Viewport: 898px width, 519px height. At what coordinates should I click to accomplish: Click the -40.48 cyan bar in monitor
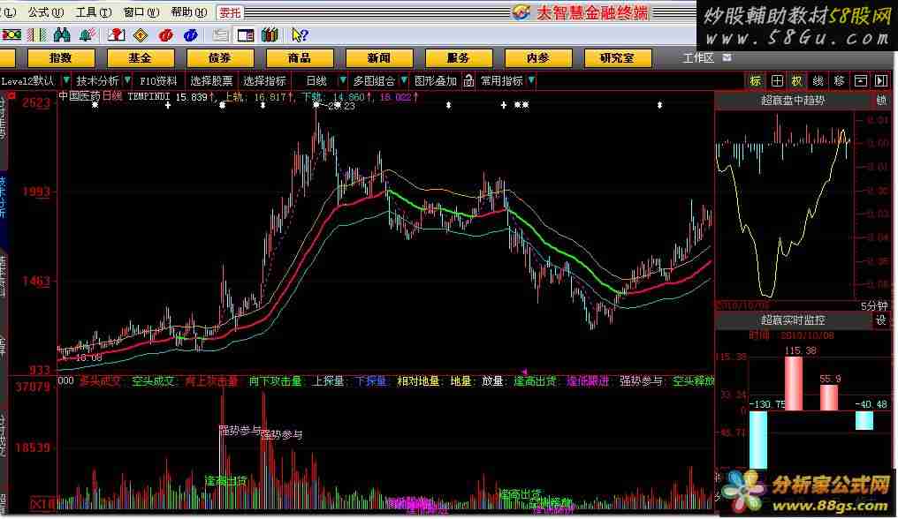[x=864, y=420]
